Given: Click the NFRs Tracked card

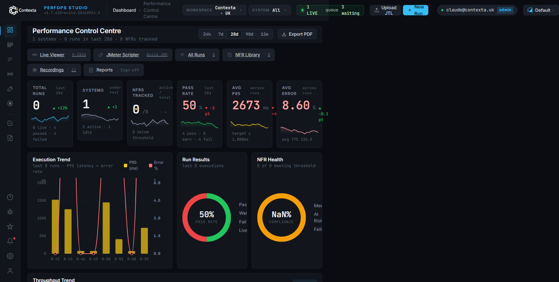Looking at the screenshot, I should tap(150, 113).
